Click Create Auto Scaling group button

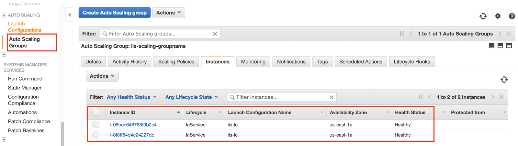click(114, 13)
